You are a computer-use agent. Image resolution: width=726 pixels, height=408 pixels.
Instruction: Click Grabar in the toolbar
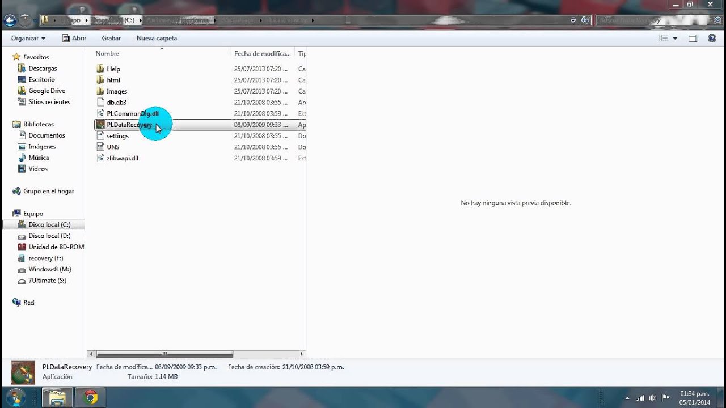click(111, 38)
